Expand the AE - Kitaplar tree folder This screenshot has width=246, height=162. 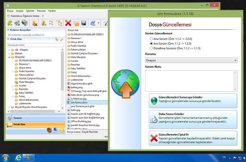[x=9, y=50]
